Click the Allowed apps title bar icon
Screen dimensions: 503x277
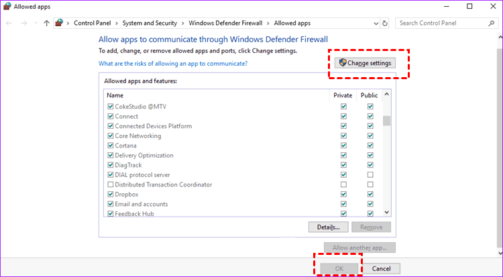7,6
